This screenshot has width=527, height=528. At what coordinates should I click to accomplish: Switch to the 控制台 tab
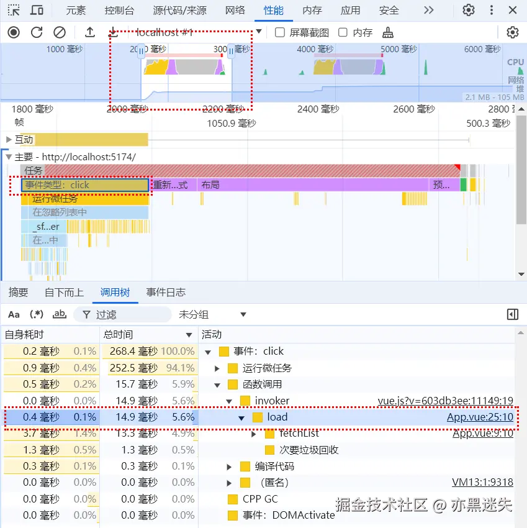[119, 11]
